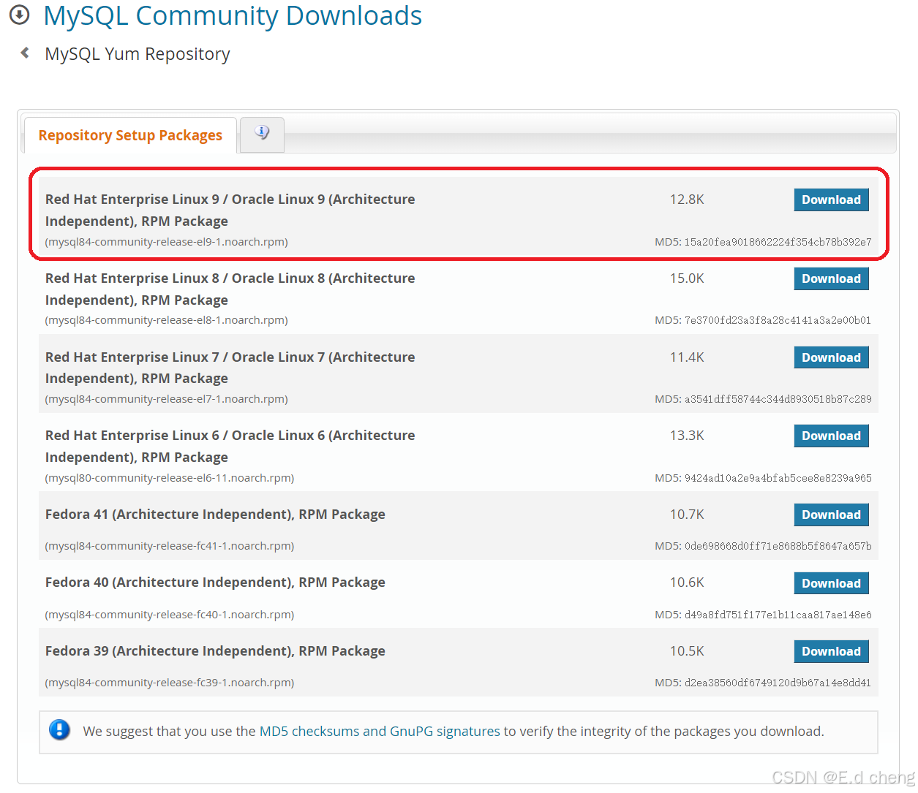Open the information icon tab

(262, 133)
